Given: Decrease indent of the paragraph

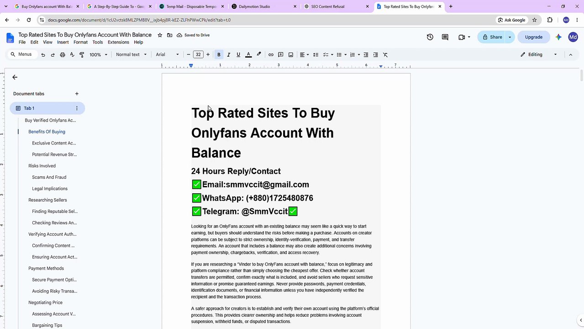Looking at the screenshot, I should point(366,55).
